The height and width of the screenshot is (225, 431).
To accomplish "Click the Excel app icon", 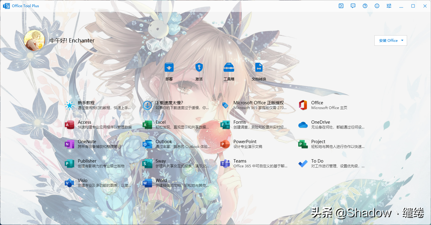I will 147,125.
